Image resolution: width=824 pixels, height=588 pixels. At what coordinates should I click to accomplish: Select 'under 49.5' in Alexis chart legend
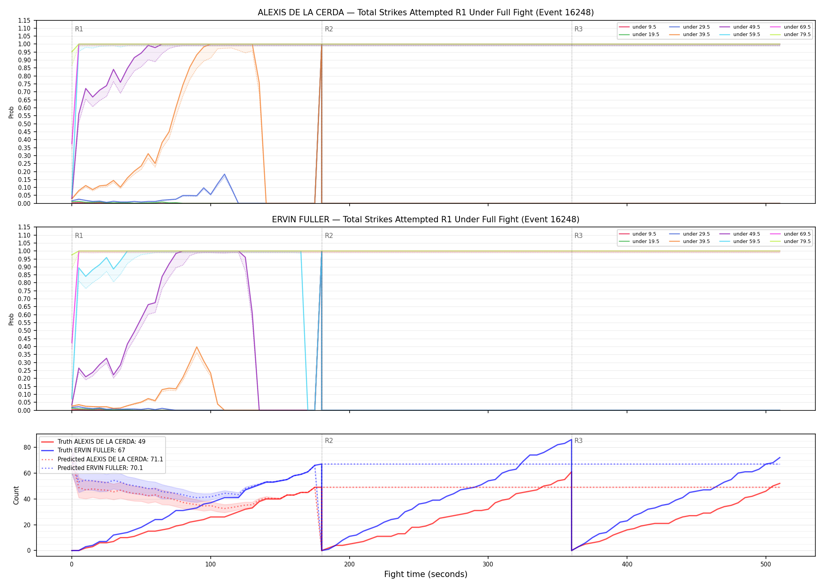click(740, 27)
